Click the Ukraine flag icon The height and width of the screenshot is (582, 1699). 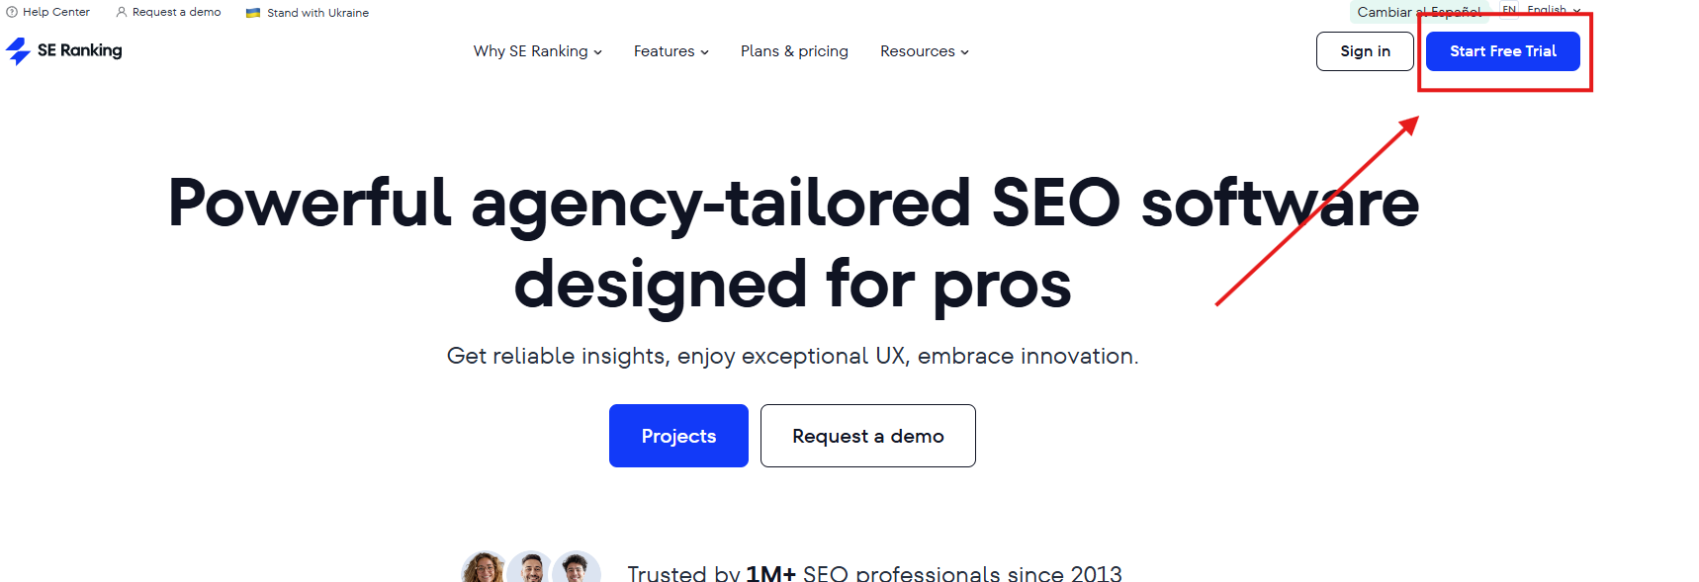(x=253, y=13)
